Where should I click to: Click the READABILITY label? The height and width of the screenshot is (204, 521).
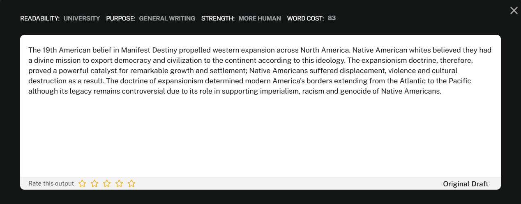pyautogui.click(x=40, y=18)
